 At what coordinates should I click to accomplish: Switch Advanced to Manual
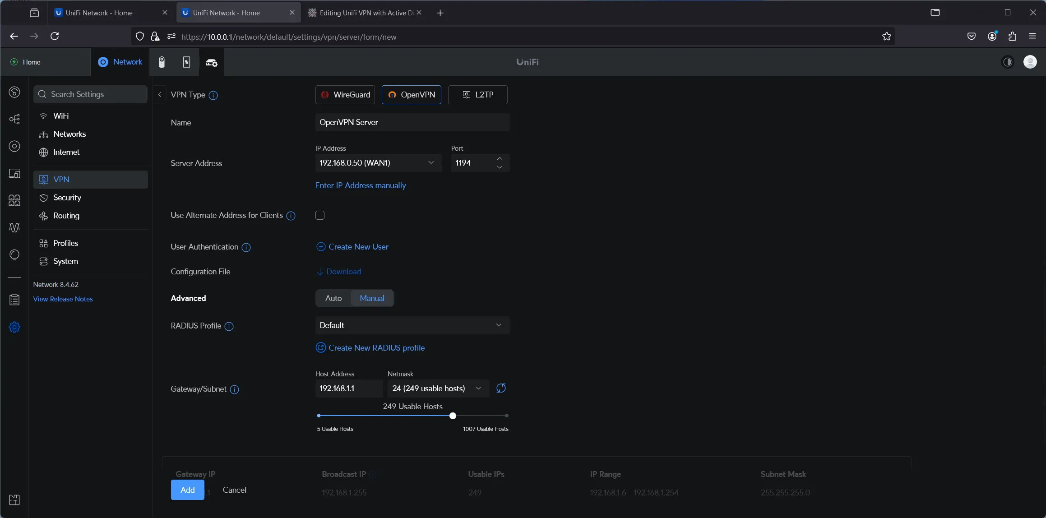point(372,298)
